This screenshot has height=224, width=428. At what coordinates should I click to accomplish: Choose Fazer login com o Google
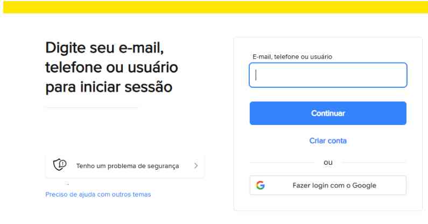tap(328, 185)
